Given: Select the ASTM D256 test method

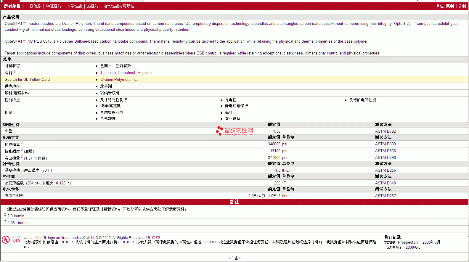Looking at the screenshot, I should [385, 170].
